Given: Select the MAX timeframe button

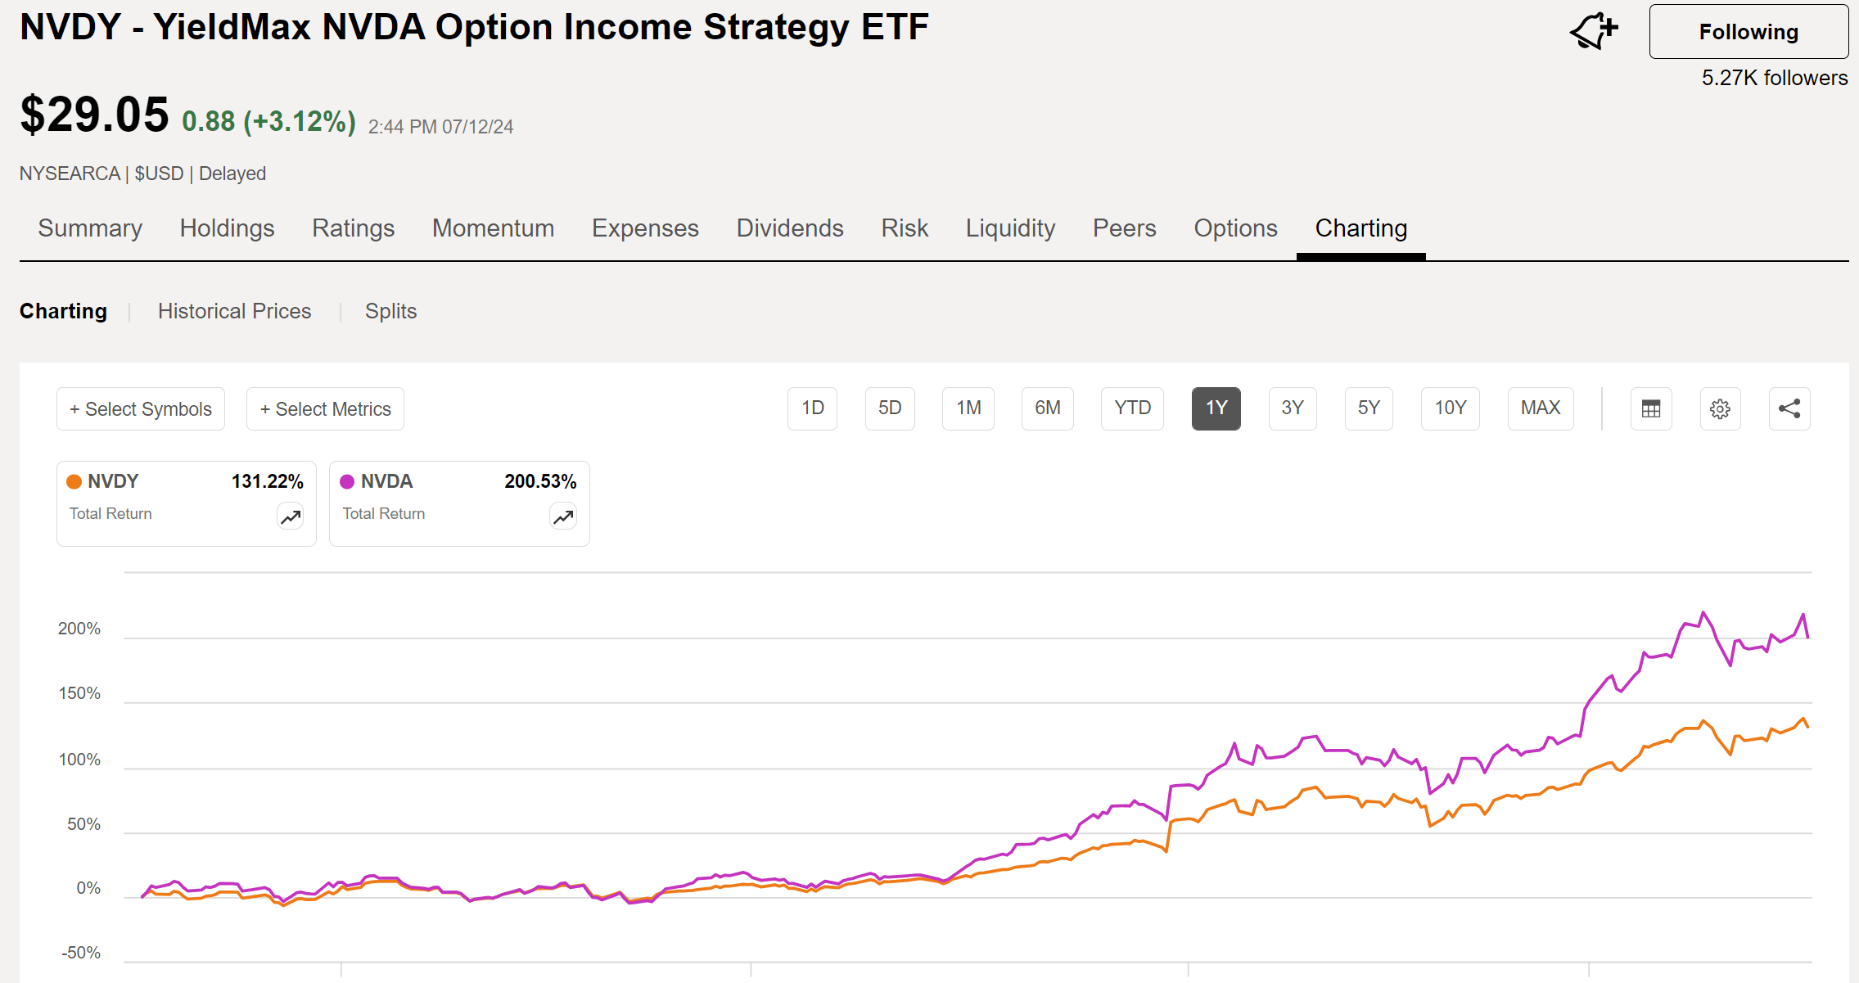Looking at the screenshot, I should pyautogui.click(x=1540, y=408).
